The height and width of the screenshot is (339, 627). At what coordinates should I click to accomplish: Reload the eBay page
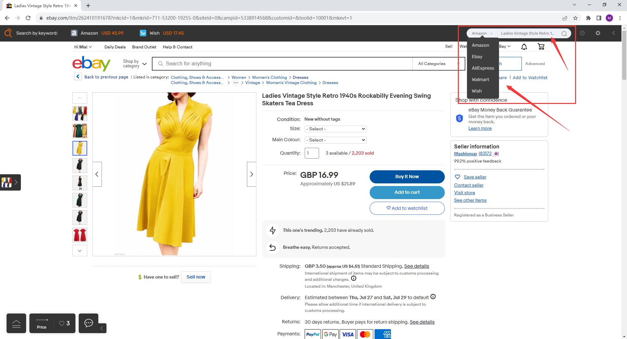pyautogui.click(x=28, y=18)
